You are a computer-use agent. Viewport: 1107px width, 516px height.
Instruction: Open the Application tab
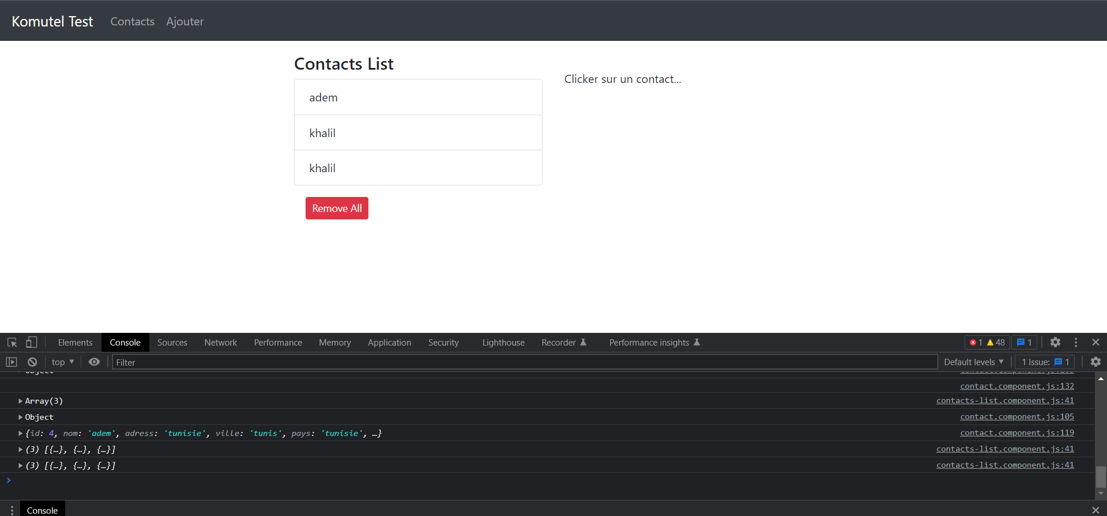coord(389,342)
